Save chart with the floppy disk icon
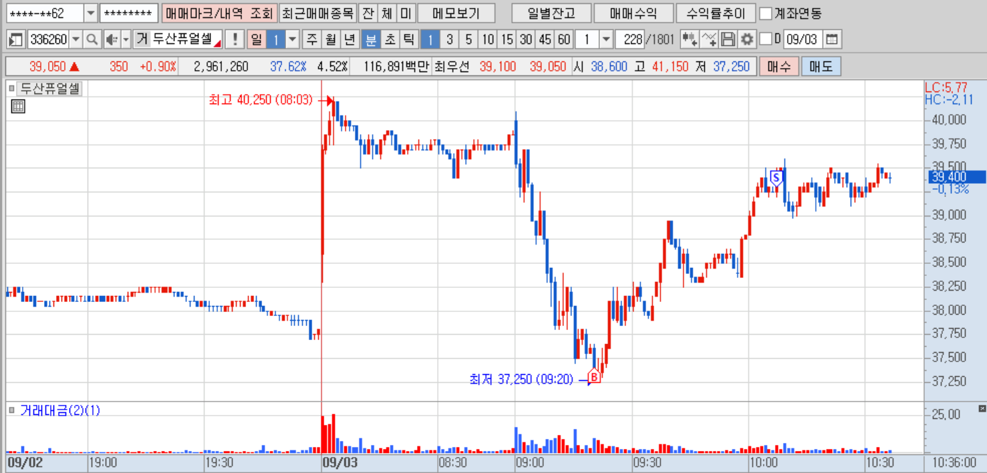This screenshot has height=473, width=987. pyautogui.click(x=728, y=39)
